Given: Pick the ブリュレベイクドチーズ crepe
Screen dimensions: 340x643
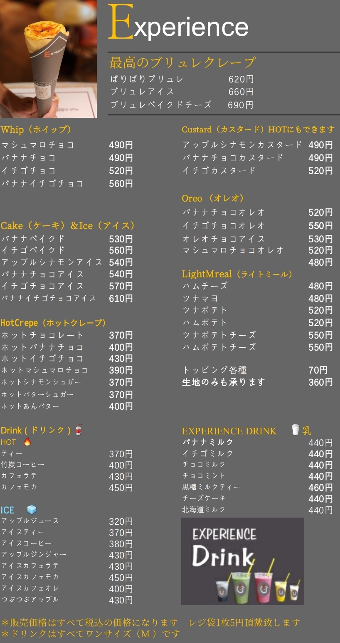Looking at the screenshot, I should [161, 105].
